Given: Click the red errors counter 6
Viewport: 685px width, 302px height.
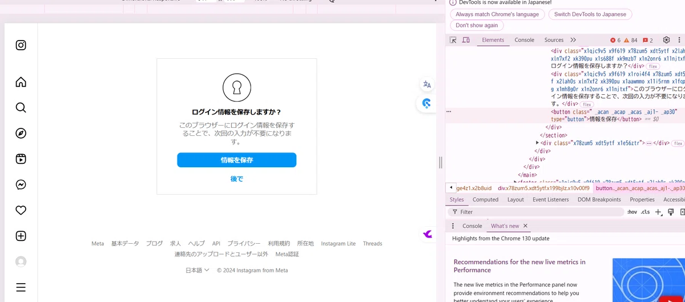Looking at the screenshot, I should point(615,41).
